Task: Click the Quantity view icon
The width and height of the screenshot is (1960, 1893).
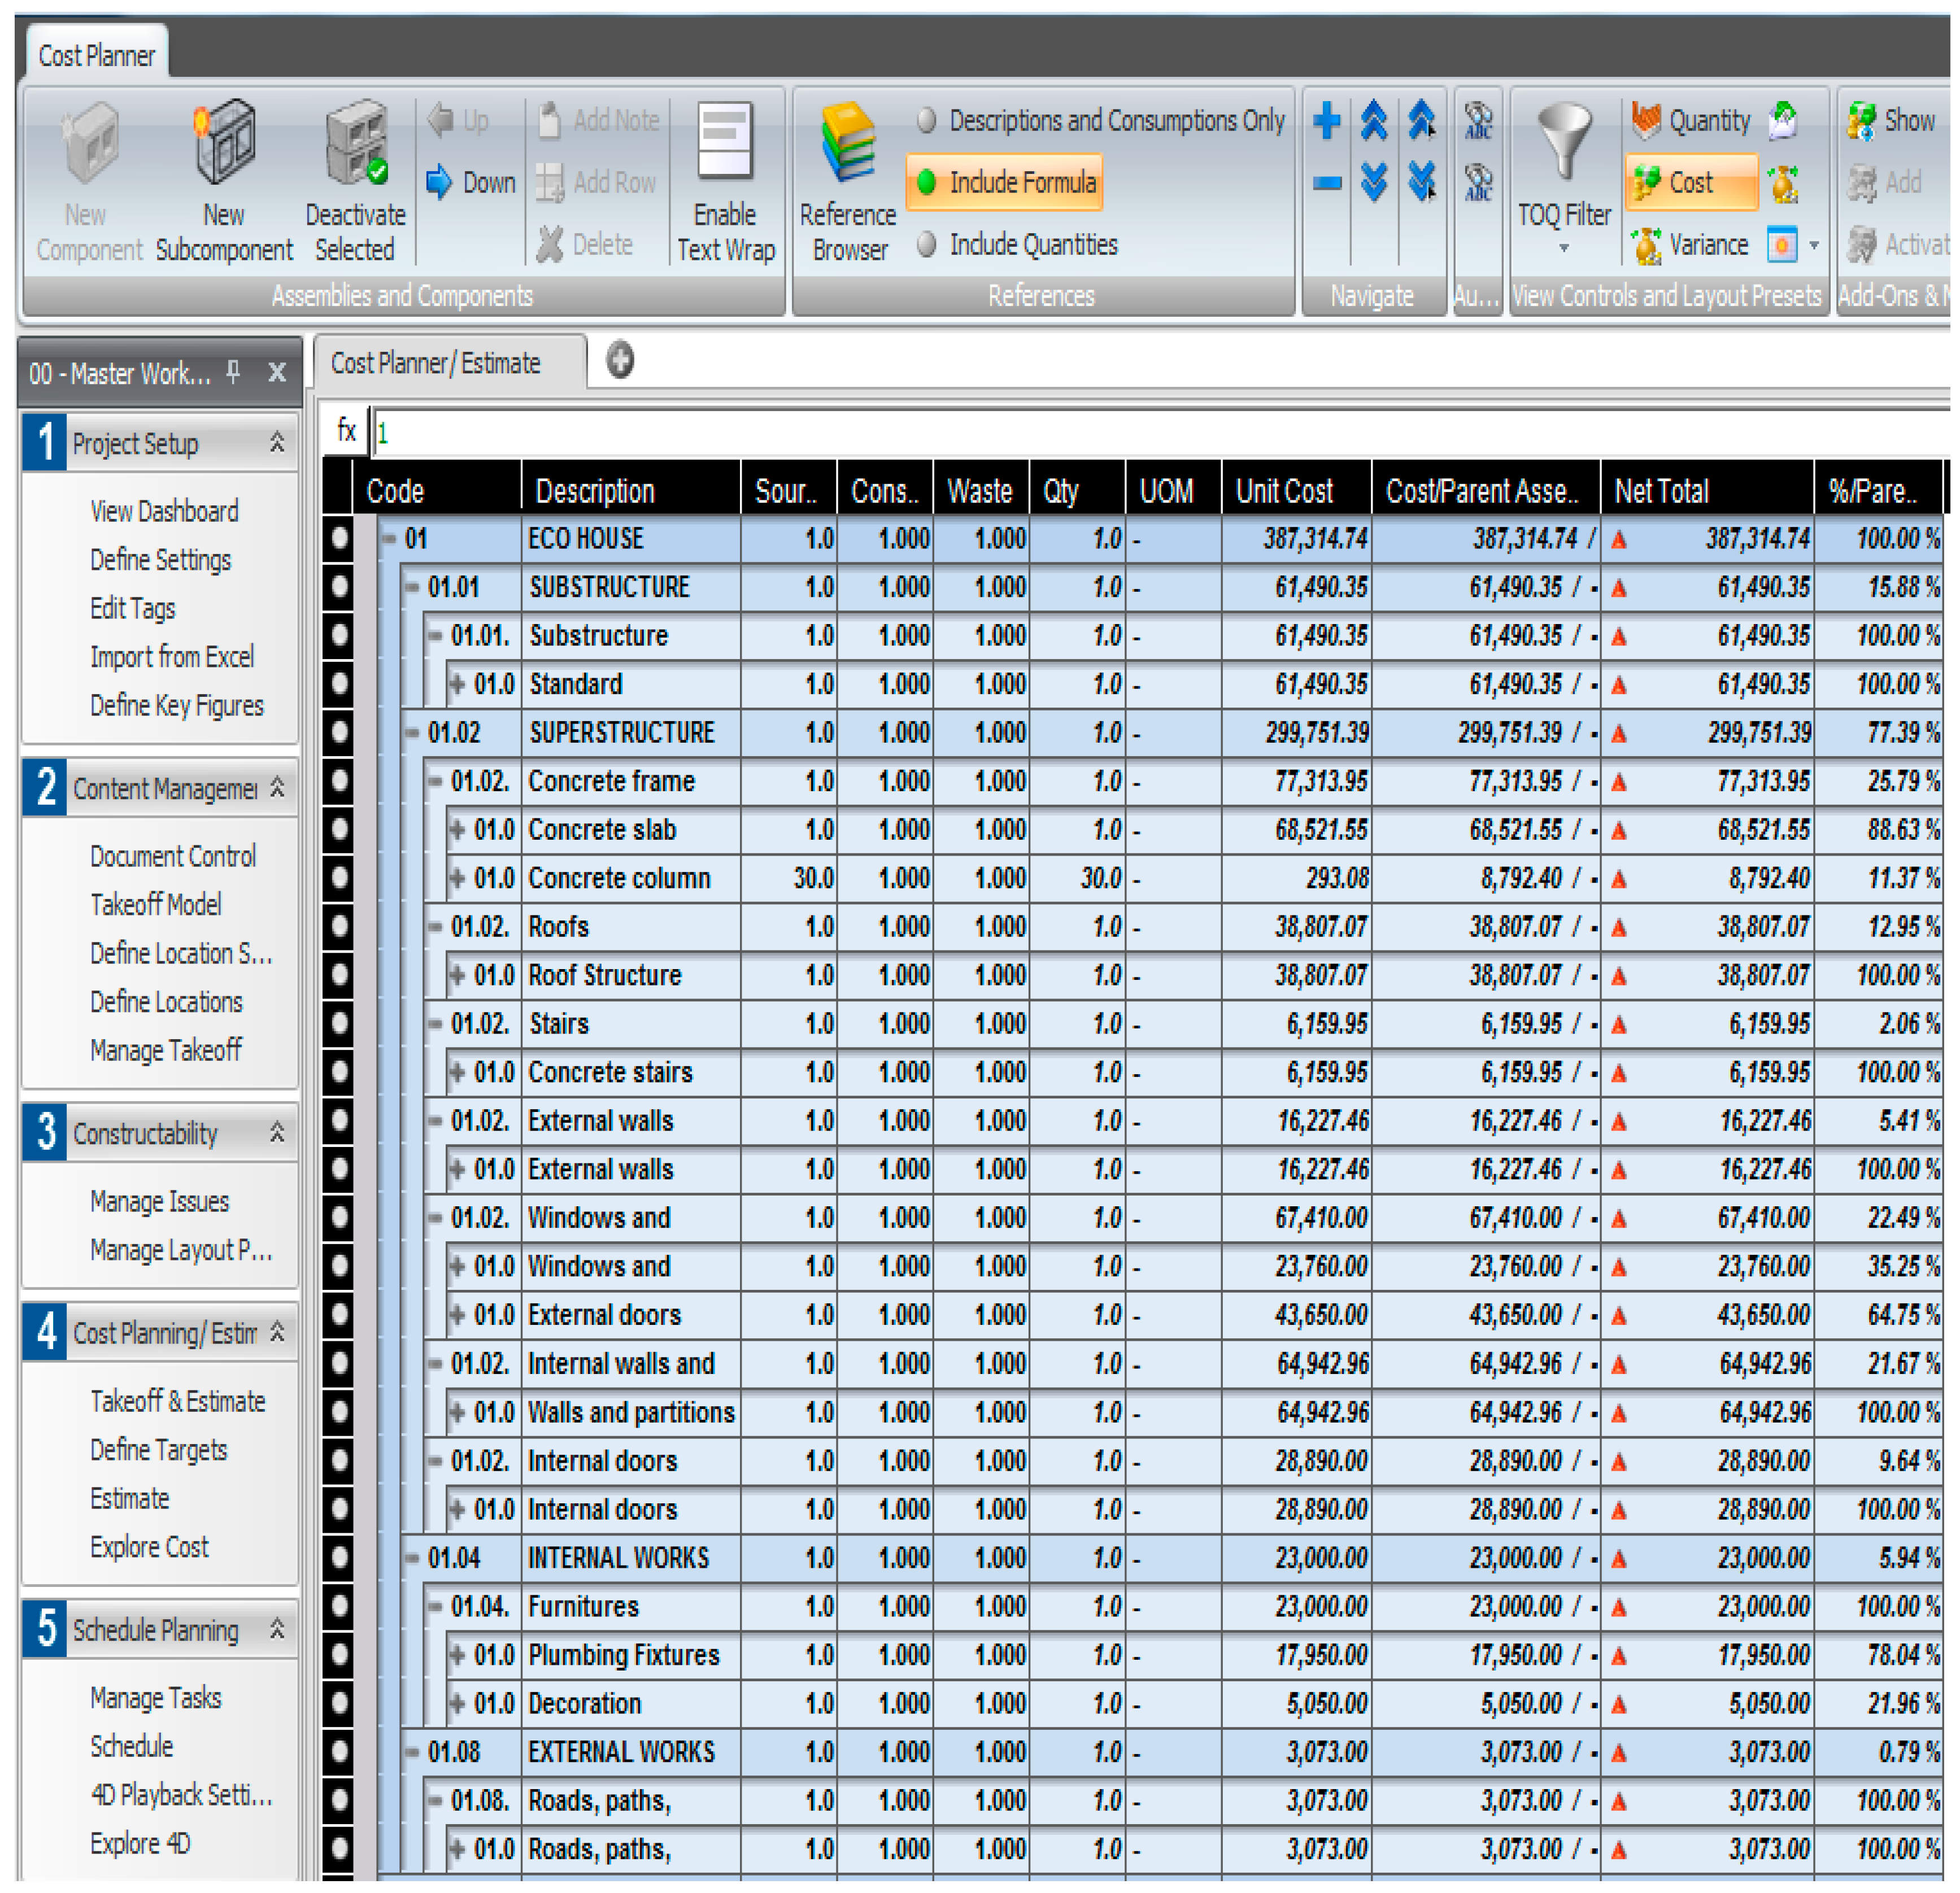Action: [x=1645, y=121]
